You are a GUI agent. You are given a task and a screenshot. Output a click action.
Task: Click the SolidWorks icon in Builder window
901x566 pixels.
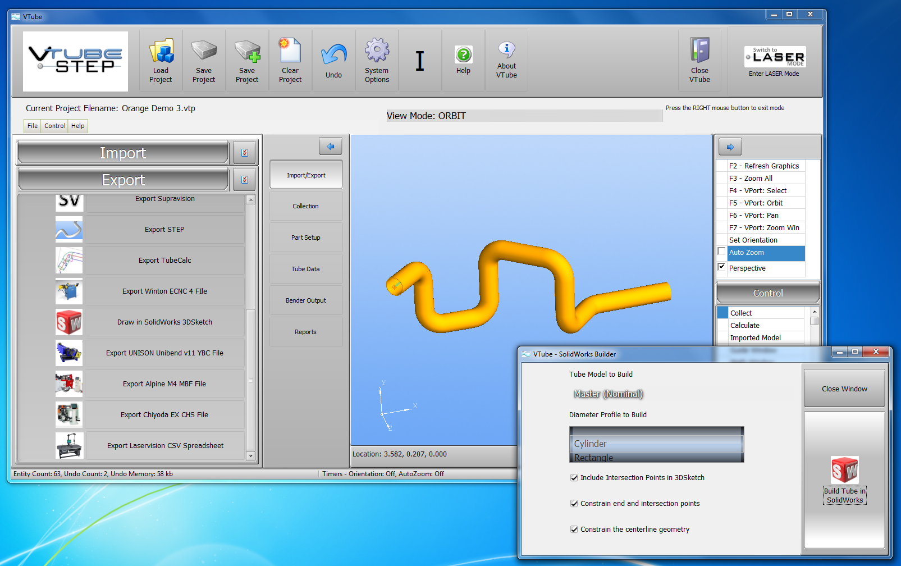coord(845,469)
